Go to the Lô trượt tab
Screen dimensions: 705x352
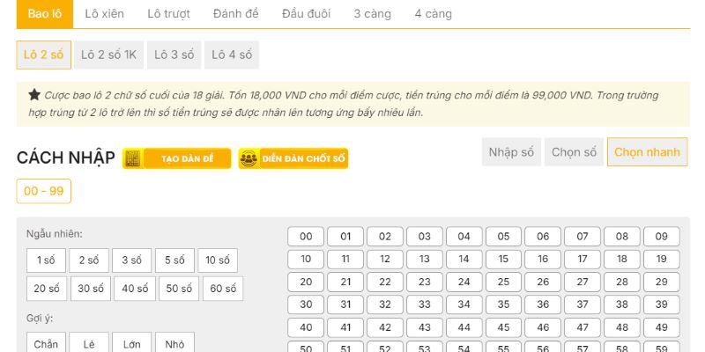(x=168, y=14)
